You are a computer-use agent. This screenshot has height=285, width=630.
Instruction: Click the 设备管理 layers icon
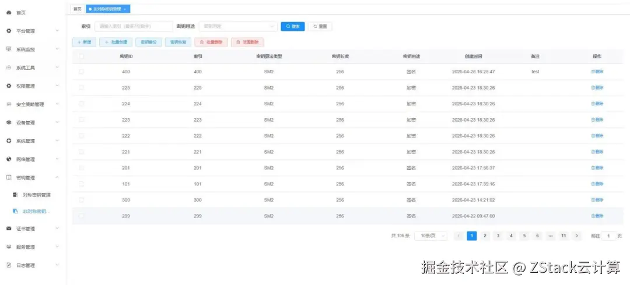pyautogui.click(x=9, y=123)
